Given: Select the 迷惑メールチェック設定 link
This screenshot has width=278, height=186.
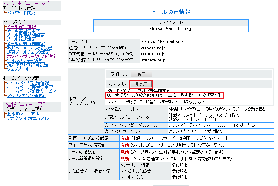Looking at the screenshot, I should 28,52.
